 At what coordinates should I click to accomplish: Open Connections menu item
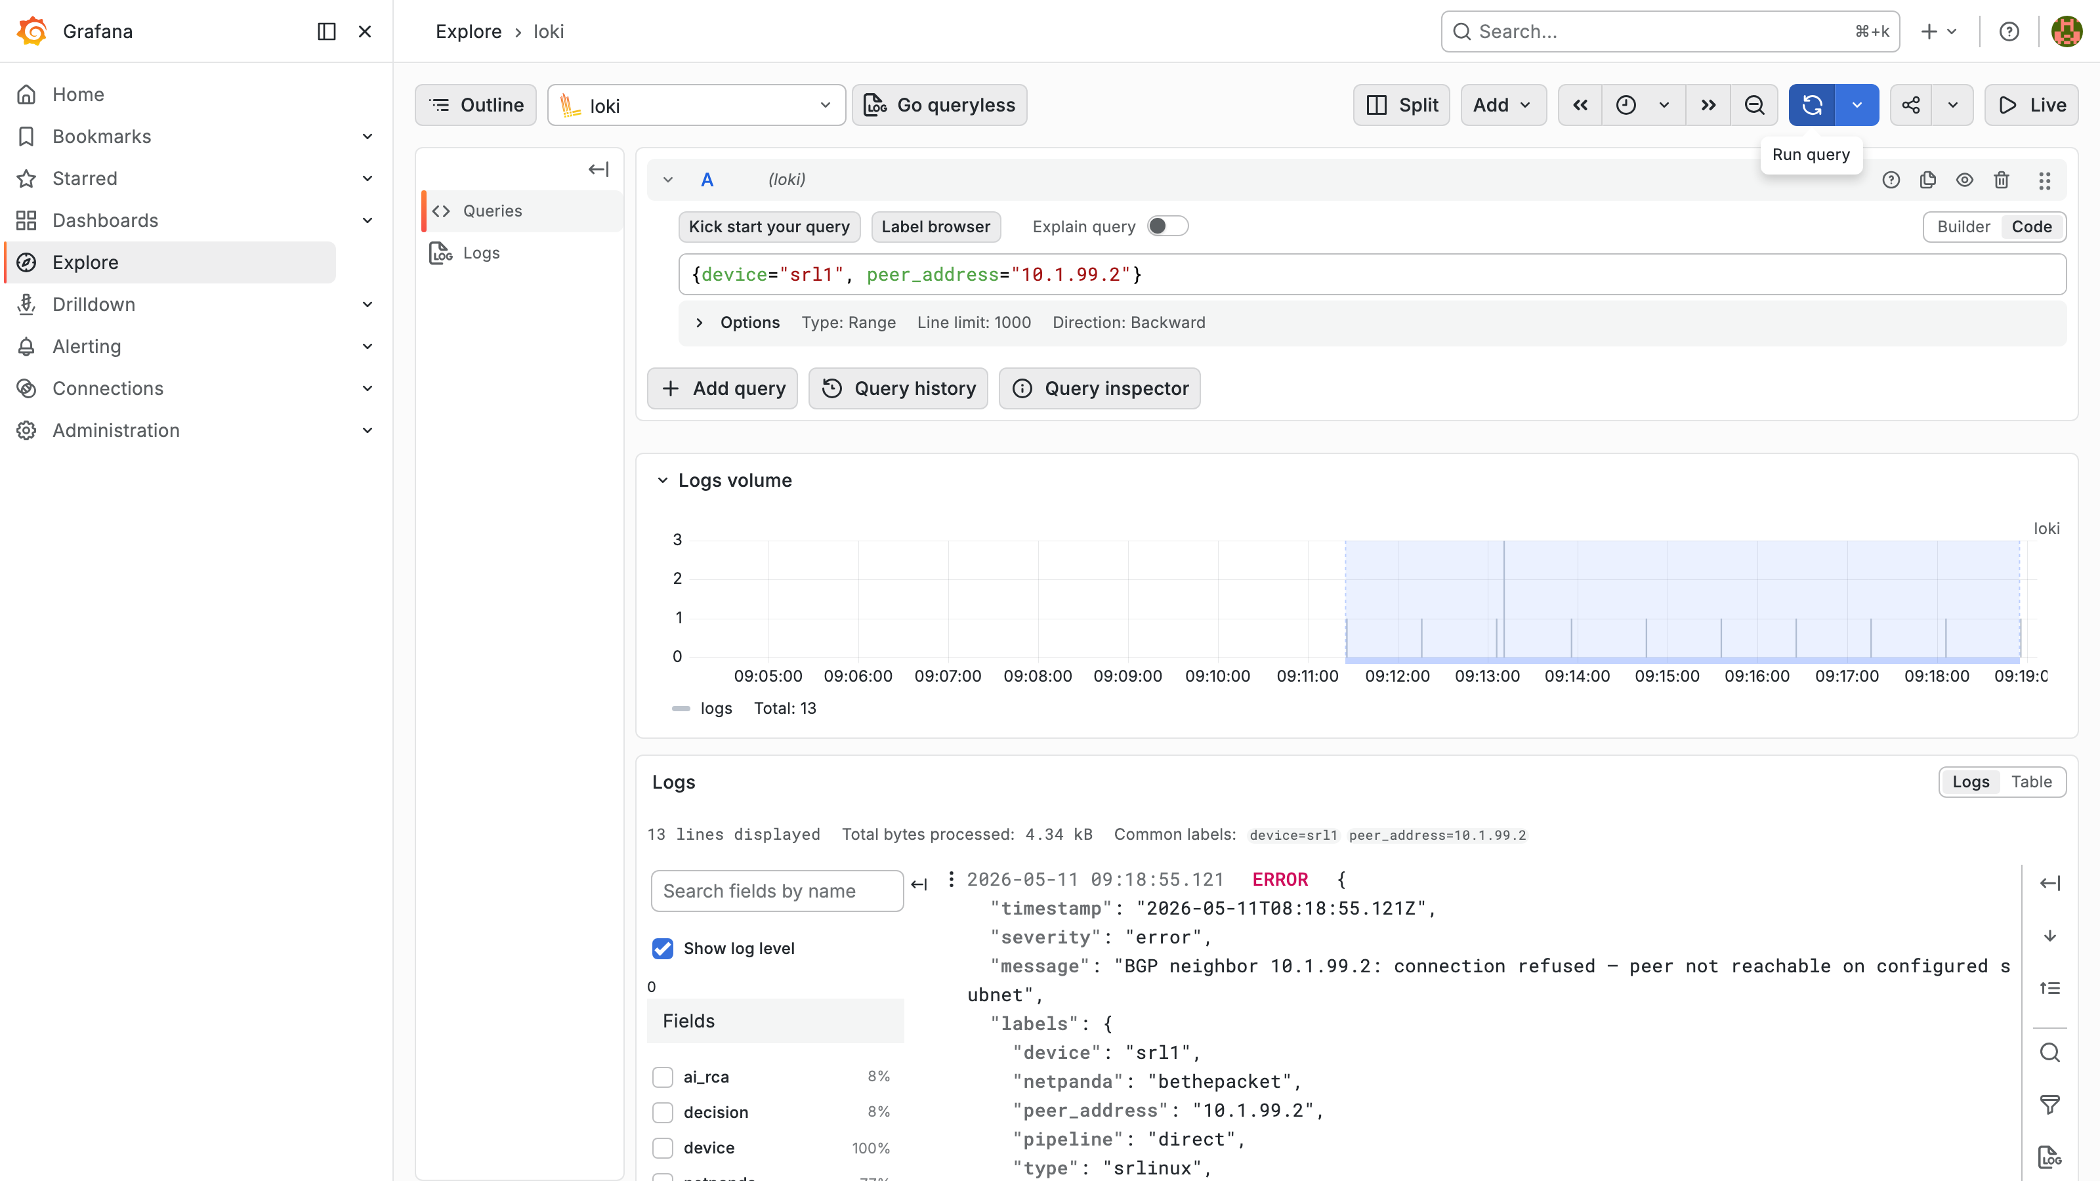108,389
